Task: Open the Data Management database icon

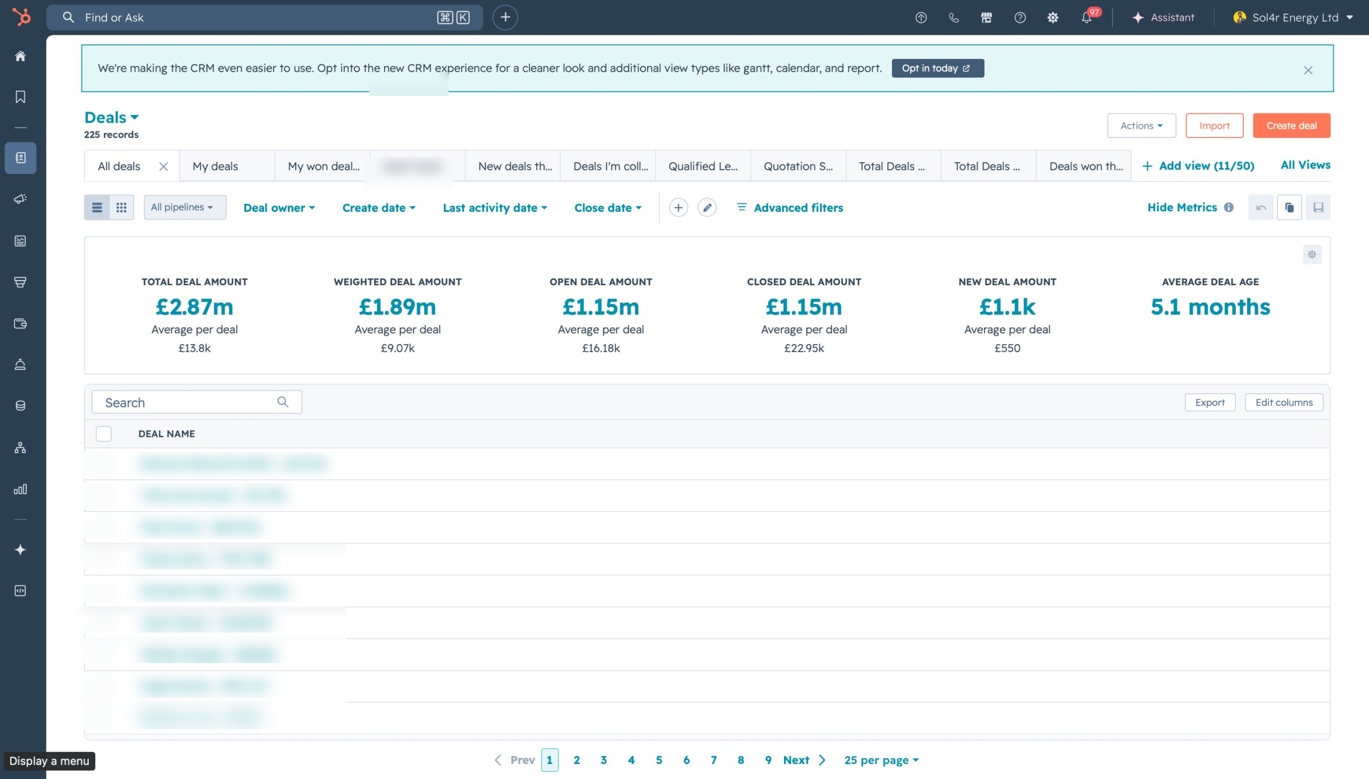Action: (20, 406)
